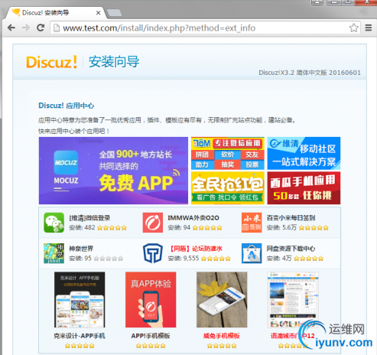377x355 pixels.
Task: Open the 专注微信应用 banner
Action: pos(228,153)
